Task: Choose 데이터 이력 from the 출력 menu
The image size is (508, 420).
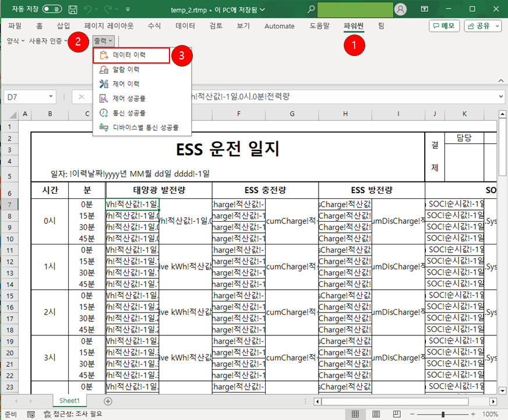Action: tap(131, 55)
